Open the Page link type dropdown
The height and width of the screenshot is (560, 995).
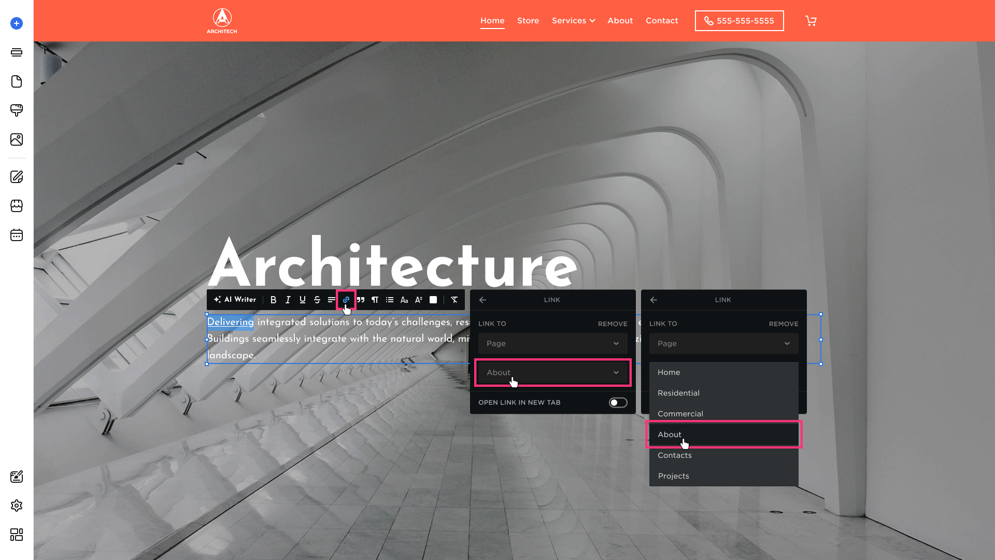click(552, 343)
